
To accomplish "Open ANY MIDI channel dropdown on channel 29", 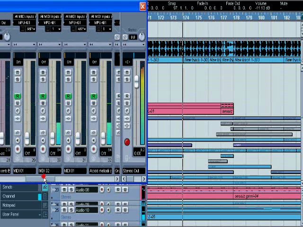I will click(x=31, y=29).
